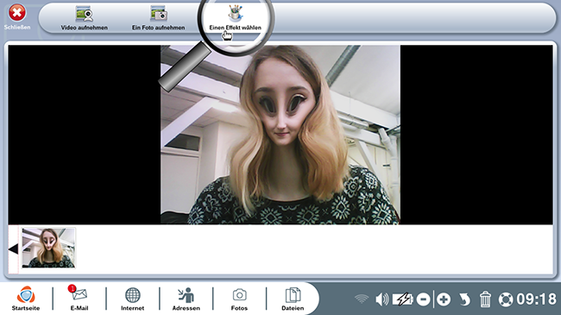Increase zoom with plus button
The width and height of the screenshot is (561, 315).
(444, 299)
